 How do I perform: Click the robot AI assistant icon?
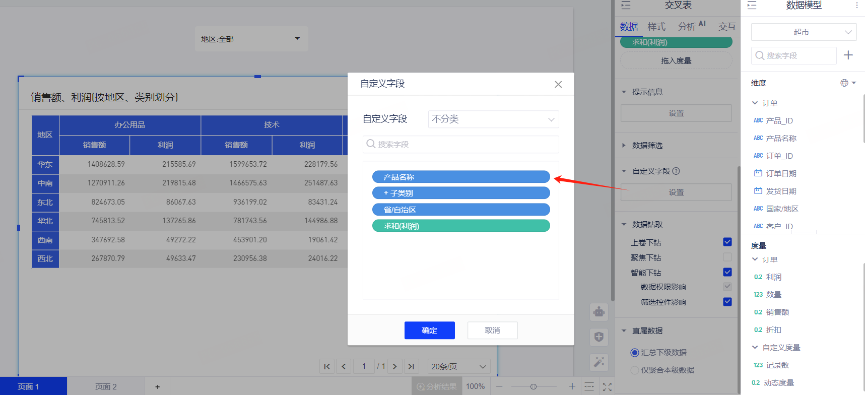(599, 312)
